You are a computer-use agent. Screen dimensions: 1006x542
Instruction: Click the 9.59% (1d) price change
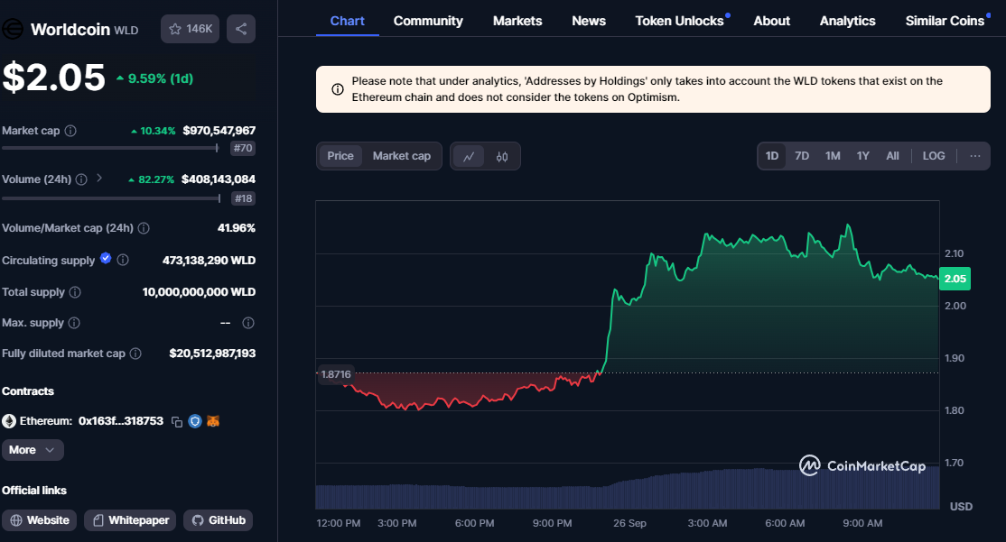[x=154, y=78]
